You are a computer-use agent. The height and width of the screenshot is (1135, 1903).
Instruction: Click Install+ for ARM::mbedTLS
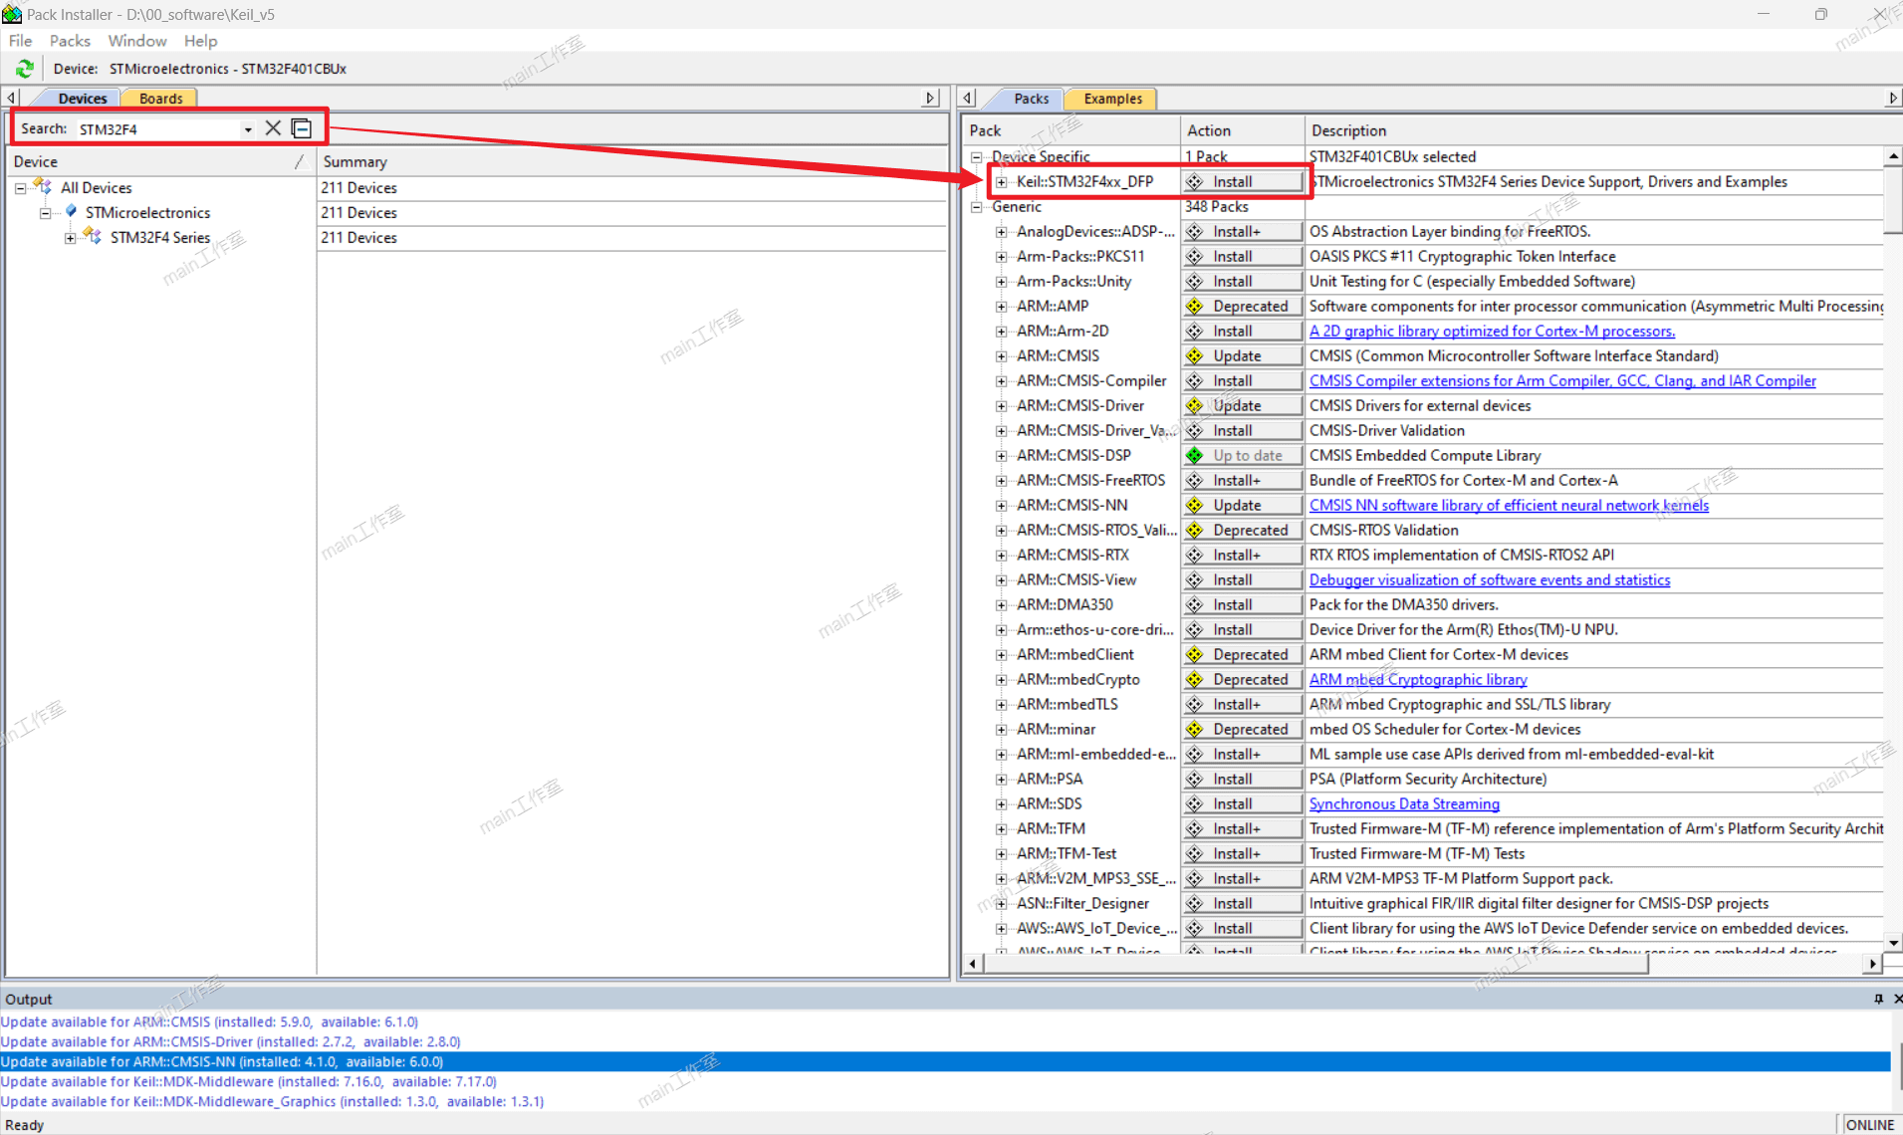point(1243,705)
